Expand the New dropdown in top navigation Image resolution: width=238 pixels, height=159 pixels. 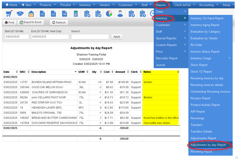[35, 5]
